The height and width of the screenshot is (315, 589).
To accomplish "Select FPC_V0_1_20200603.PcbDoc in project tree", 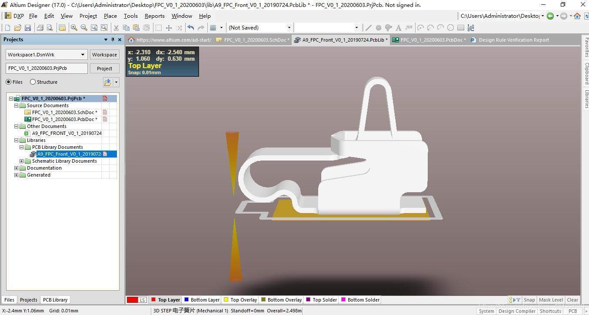I will [x=64, y=119].
